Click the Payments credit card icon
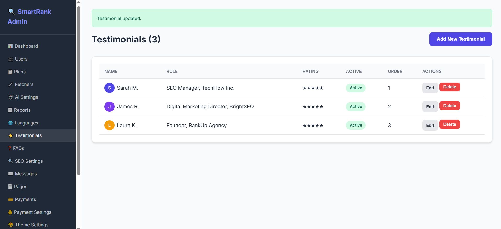 [x=10, y=199]
